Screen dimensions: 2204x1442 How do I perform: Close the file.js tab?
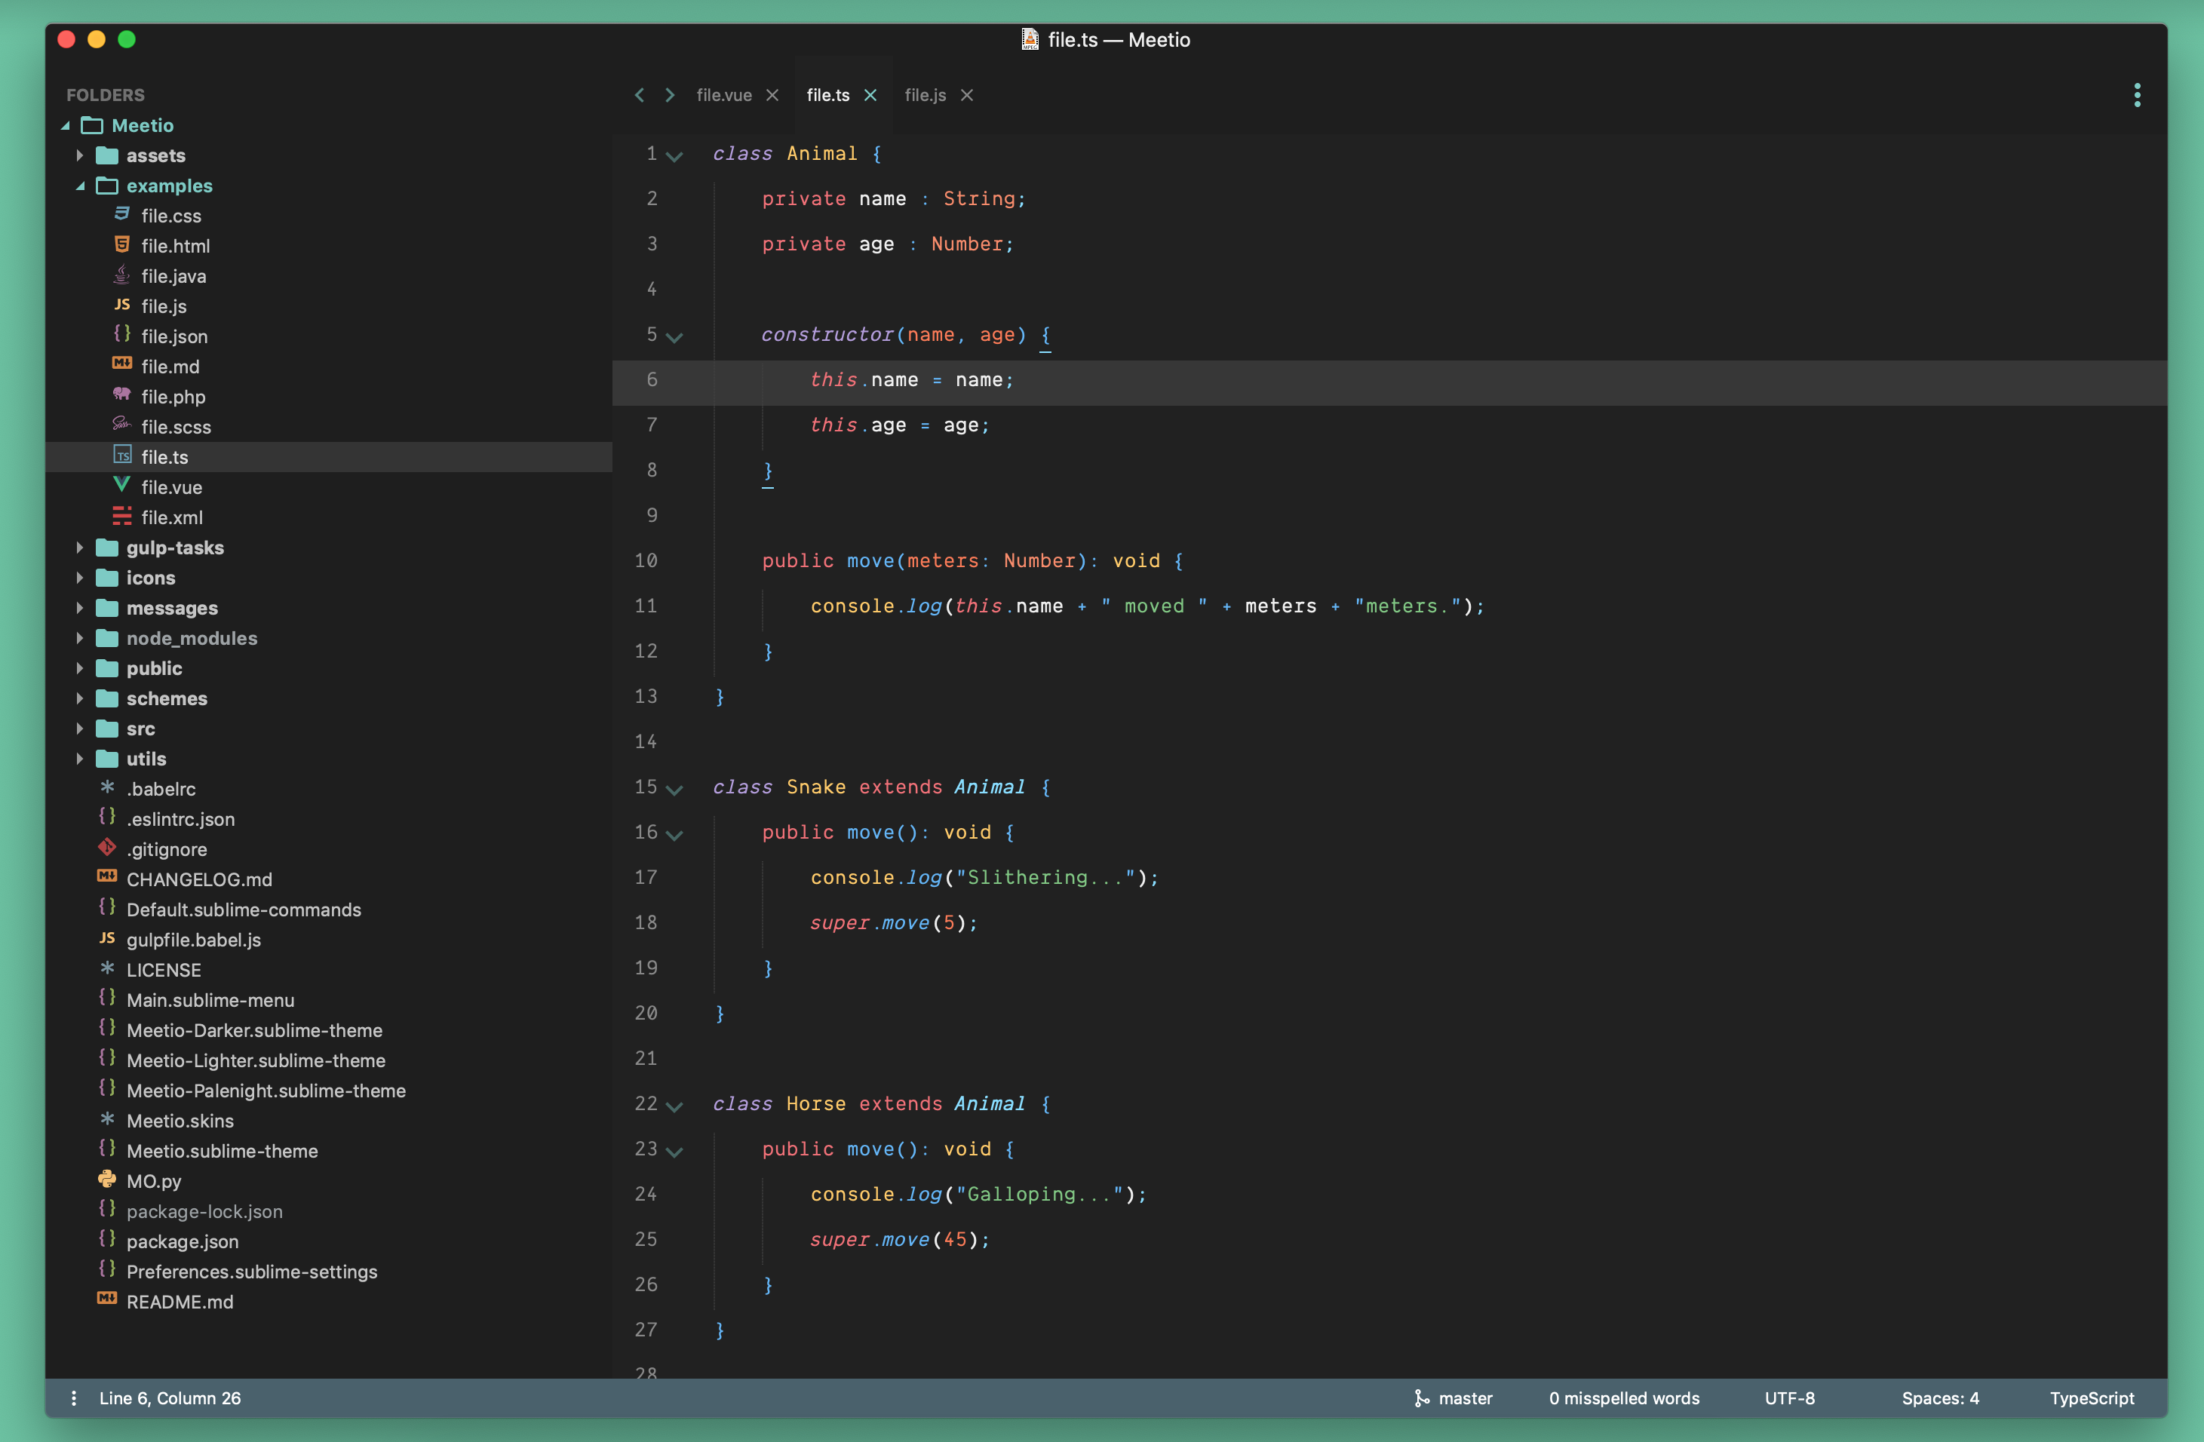tap(967, 94)
